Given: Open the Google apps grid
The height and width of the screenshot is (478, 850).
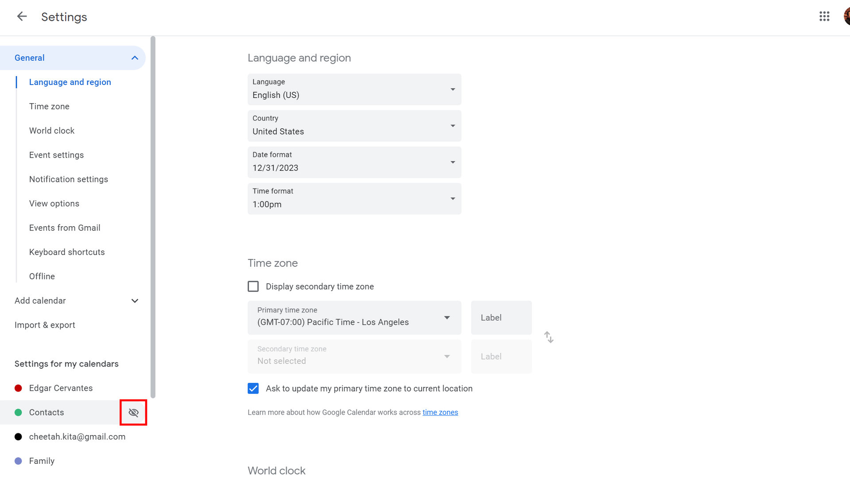Looking at the screenshot, I should [x=824, y=17].
